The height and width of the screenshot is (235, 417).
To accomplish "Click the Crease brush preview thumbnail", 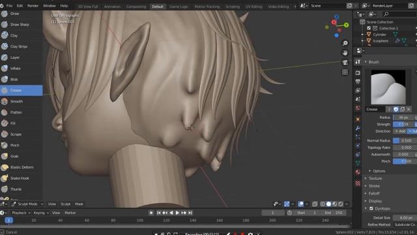I will tap(388, 87).
